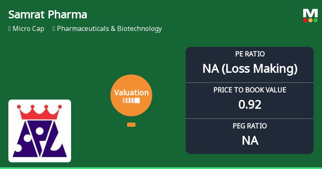Open the Pharmaceuticals & Biotechnology sector label
The image size is (322, 169).
[x=109, y=29]
